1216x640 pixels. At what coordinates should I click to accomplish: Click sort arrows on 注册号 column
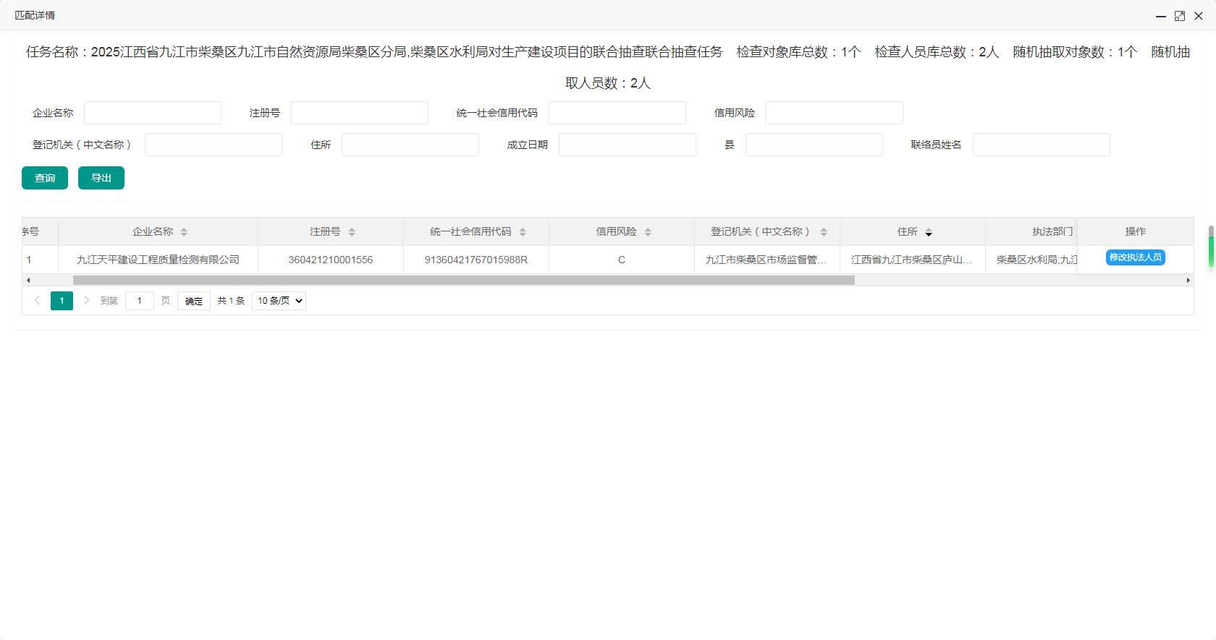[x=352, y=232]
